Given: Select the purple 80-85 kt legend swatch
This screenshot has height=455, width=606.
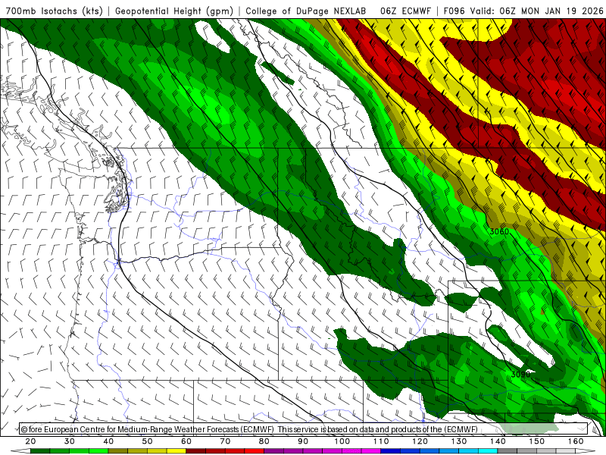Looking at the screenshot, I should pos(274,450).
